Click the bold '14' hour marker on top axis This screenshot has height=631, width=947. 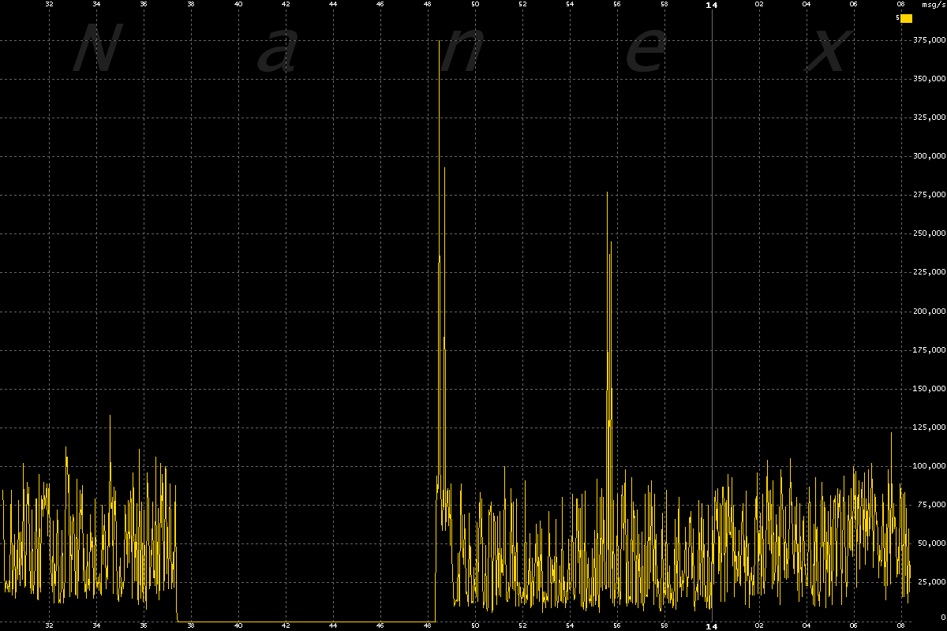coord(712,5)
